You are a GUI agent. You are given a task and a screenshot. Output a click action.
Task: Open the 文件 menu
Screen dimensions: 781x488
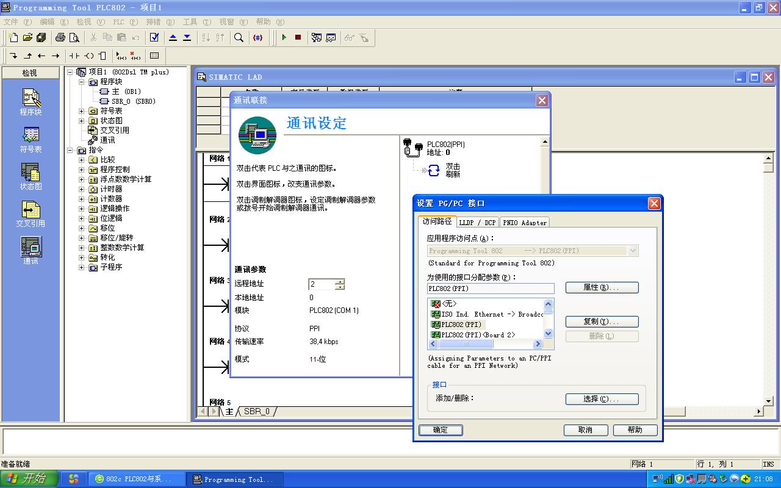click(x=18, y=22)
